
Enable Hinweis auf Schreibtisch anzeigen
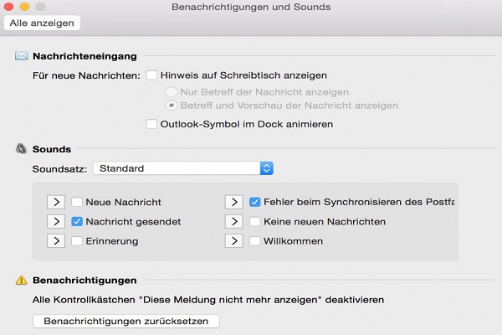coord(151,75)
